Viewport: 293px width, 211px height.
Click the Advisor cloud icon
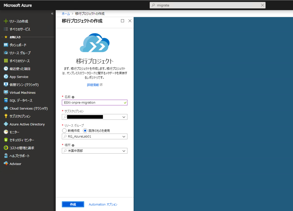(x=6, y=164)
